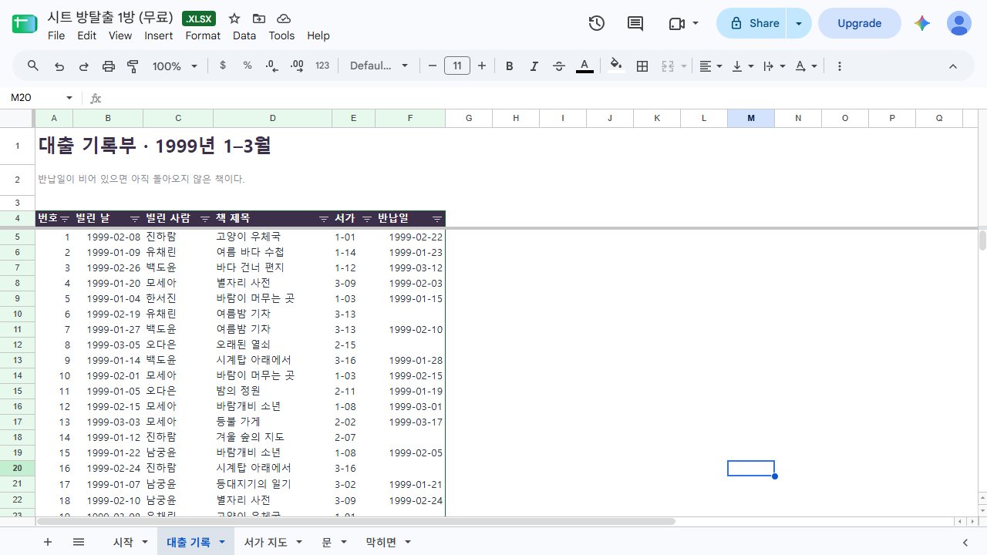Open version history
The width and height of the screenshot is (987, 555).
pyautogui.click(x=596, y=23)
